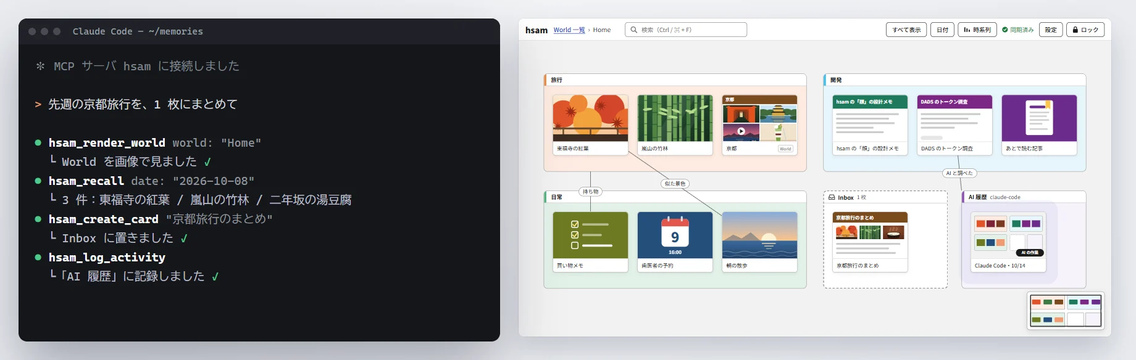Click the play icon in 京都 card

tap(741, 131)
